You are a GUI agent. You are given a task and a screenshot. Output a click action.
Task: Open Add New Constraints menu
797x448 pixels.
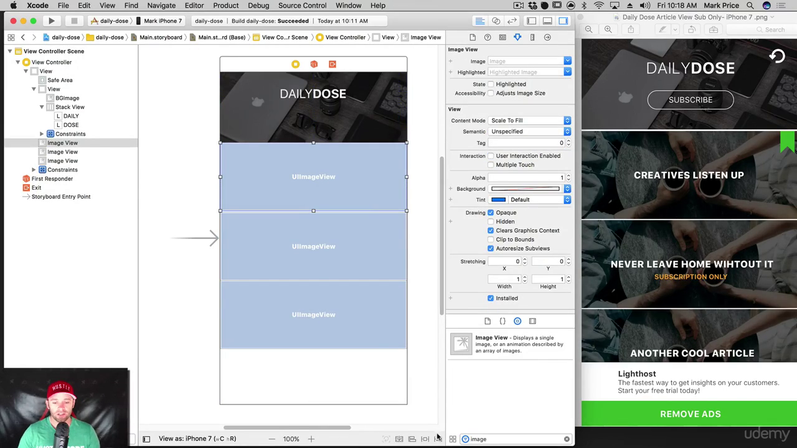point(425,439)
